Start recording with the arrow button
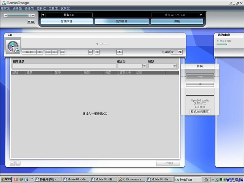 pyautogui.click(x=200, y=77)
